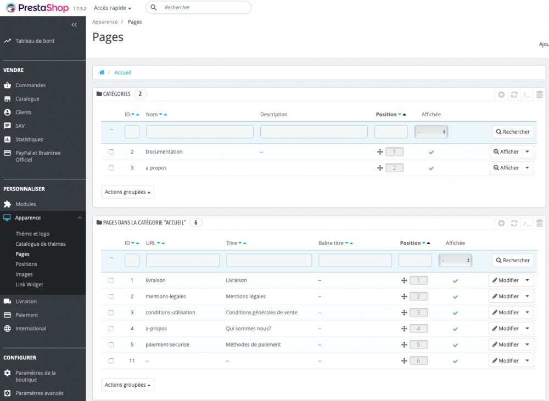
Task: Focus the top Rechercher search field
Action: click(x=203, y=8)
